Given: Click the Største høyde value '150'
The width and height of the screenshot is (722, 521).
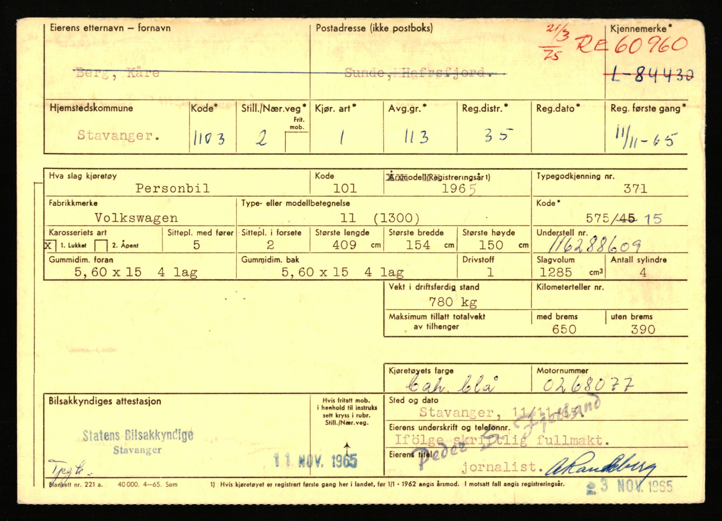Looking at the screenshot, I should coord(491,245).
